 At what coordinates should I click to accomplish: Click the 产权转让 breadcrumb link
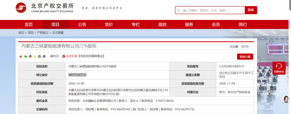tap(43, 33)
